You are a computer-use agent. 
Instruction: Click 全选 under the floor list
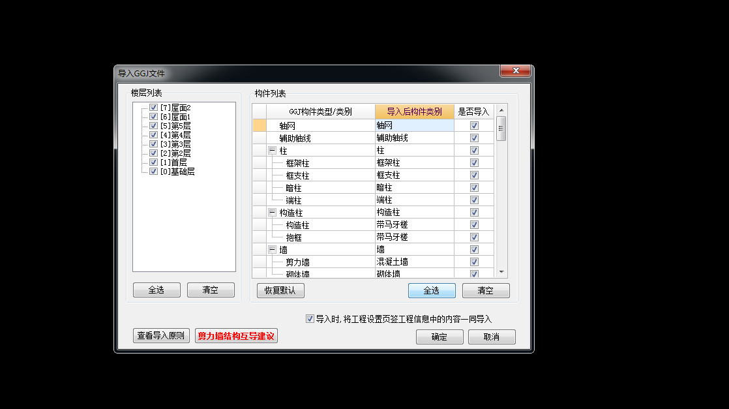pyautogui.click(x=156, y=290)
